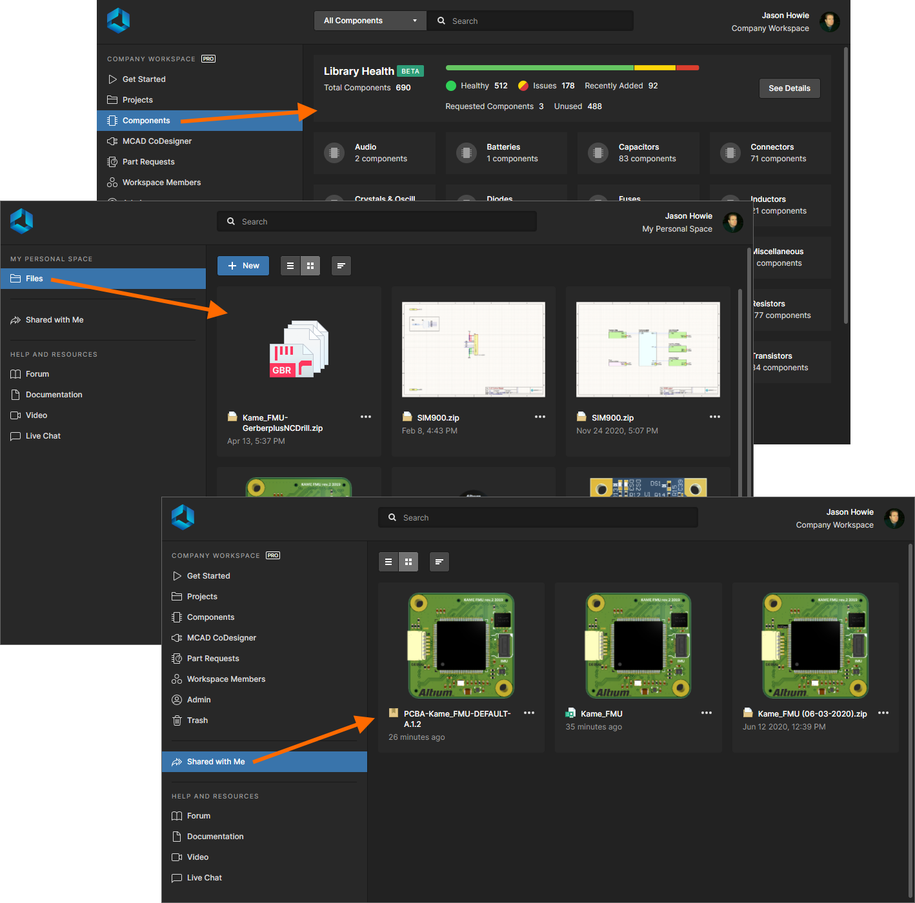Open the Kame_FMU board thumbnail
The height and width of the screenshot is (903, 915).
[638, 646]
